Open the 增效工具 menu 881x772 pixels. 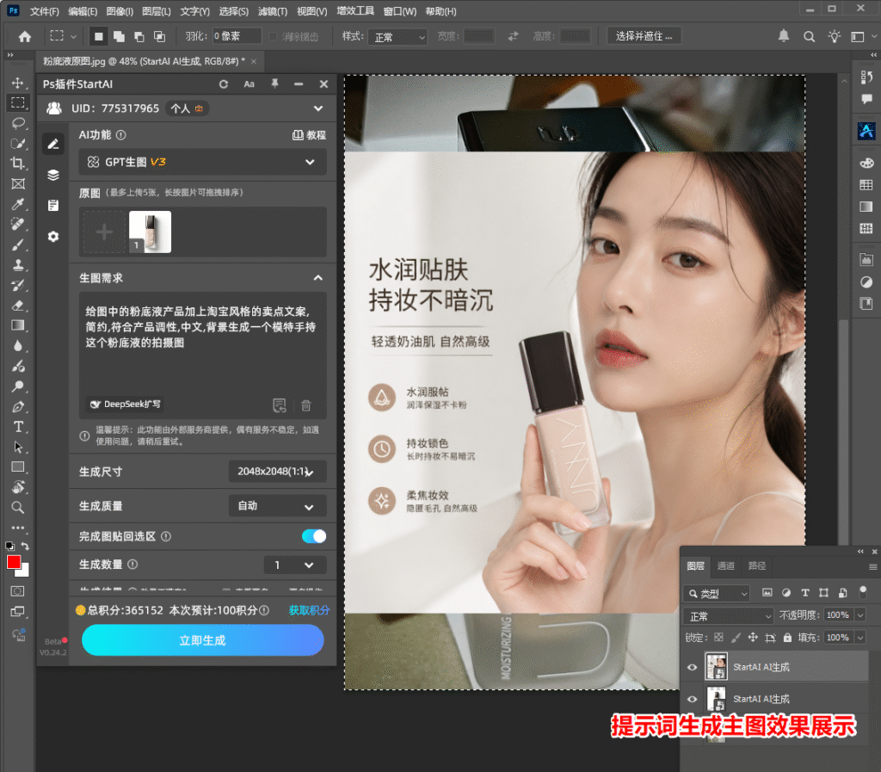[355, 11]
